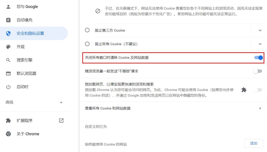
Task: Click the 添加 button
Action: [253, 143]
